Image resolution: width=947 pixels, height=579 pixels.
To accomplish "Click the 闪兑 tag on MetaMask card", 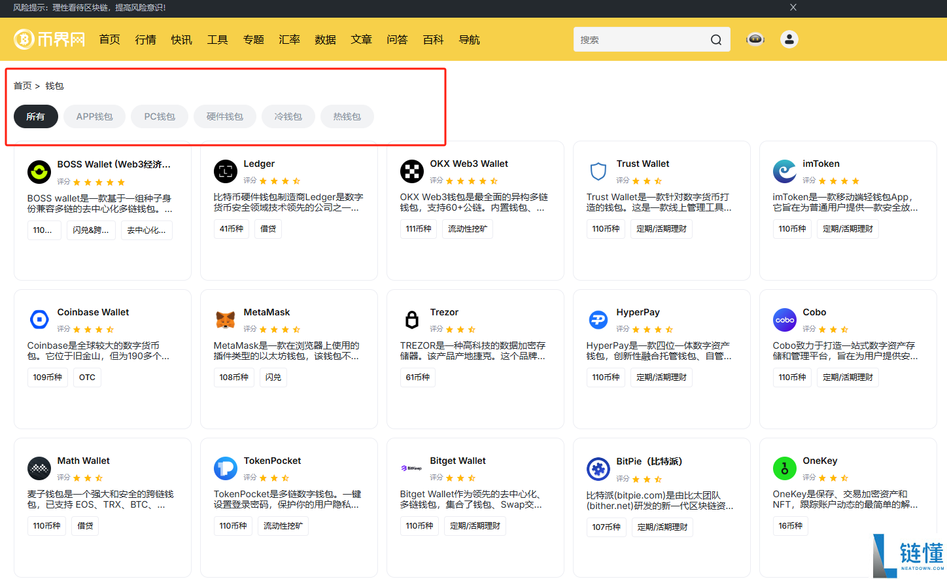I will coord(273,377).
